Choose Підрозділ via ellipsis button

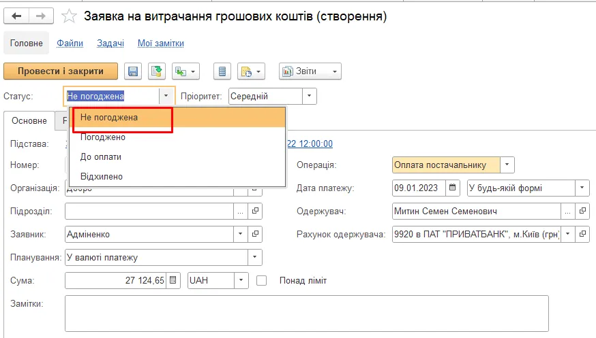[x=240, y=211]
